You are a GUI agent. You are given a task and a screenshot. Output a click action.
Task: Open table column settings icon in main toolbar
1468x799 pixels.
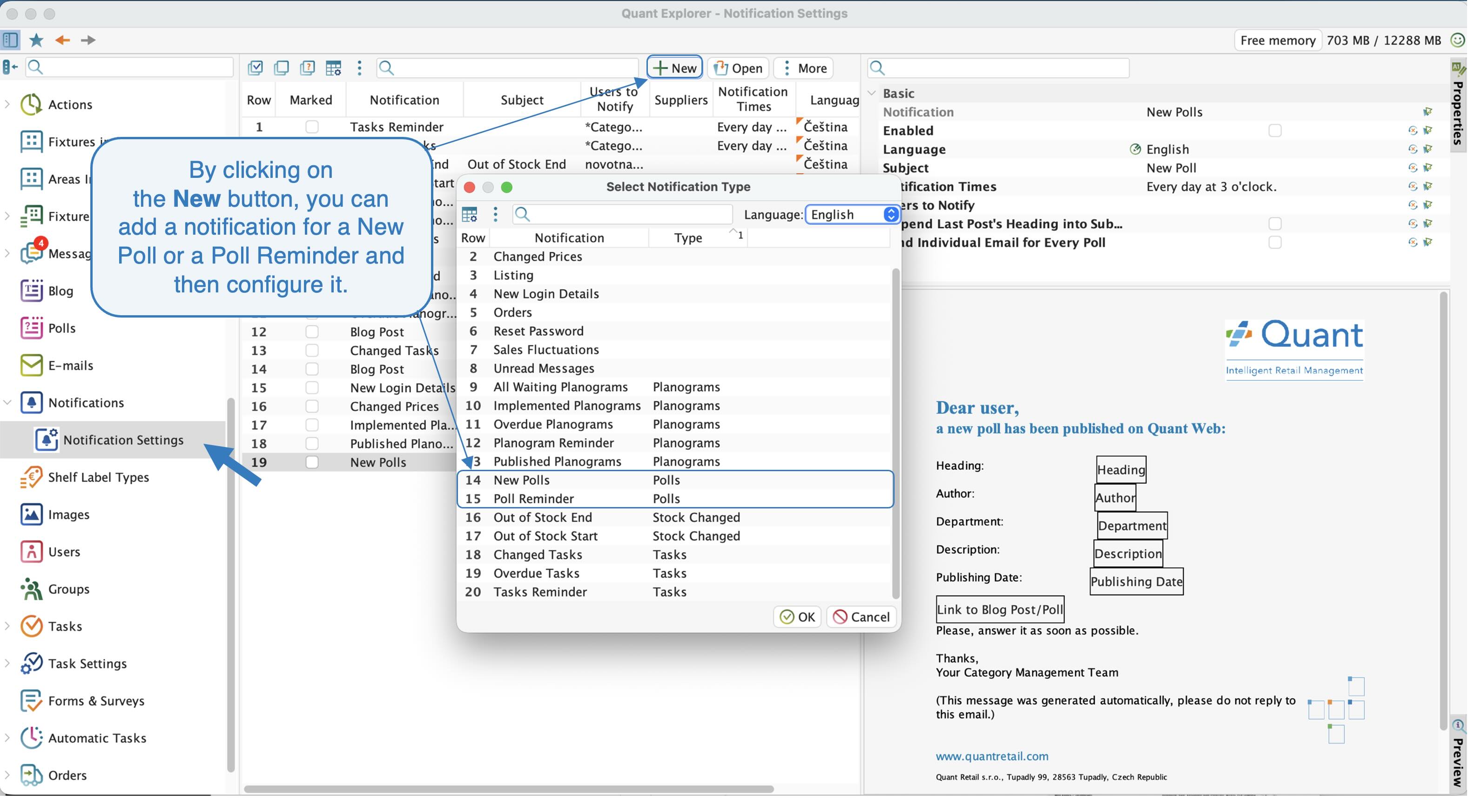point(333,68)
